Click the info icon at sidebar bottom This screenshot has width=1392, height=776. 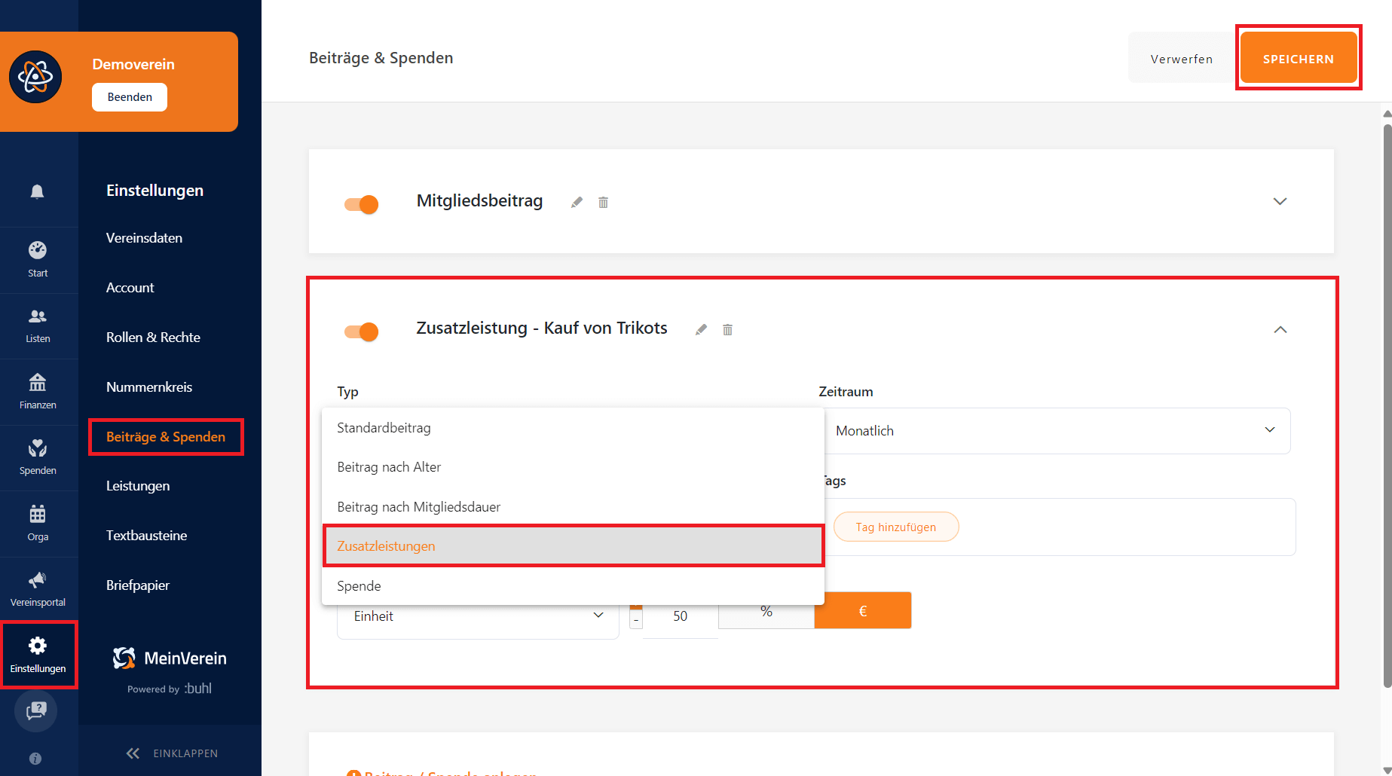tap(35, 759)
